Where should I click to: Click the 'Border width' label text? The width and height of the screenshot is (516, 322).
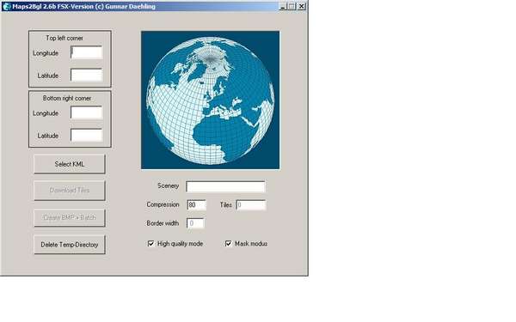pyautogui.click(x=163, y=223)
